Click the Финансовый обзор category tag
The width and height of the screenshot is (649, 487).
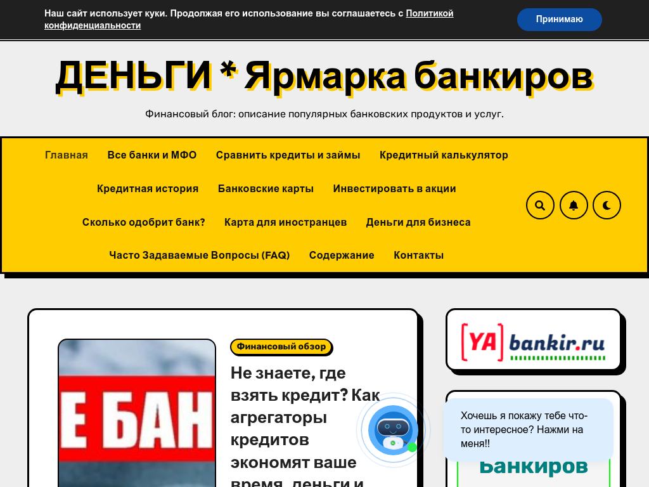(x=281, y=347)
